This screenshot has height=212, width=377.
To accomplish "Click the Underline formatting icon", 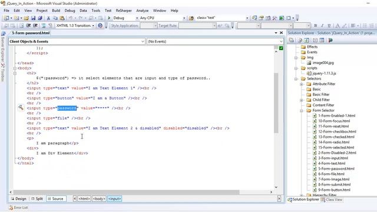I will click(329, 25).
